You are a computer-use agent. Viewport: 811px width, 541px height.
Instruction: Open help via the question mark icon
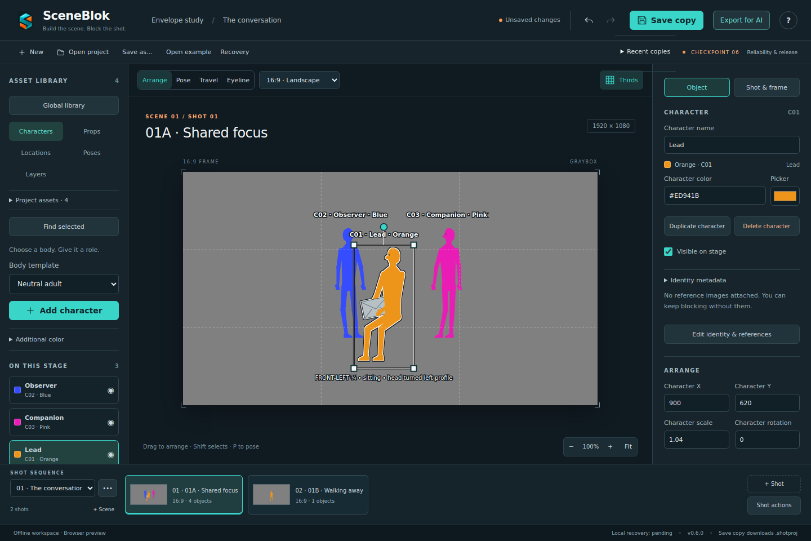click(788, 20)
